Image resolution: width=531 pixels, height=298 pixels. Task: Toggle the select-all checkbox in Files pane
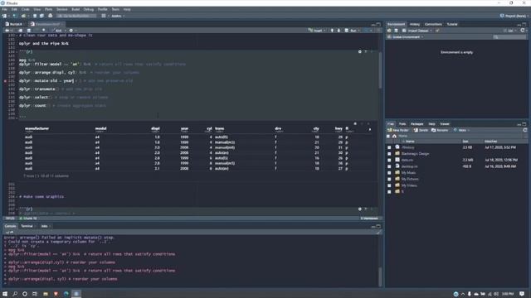pos(388,136)
